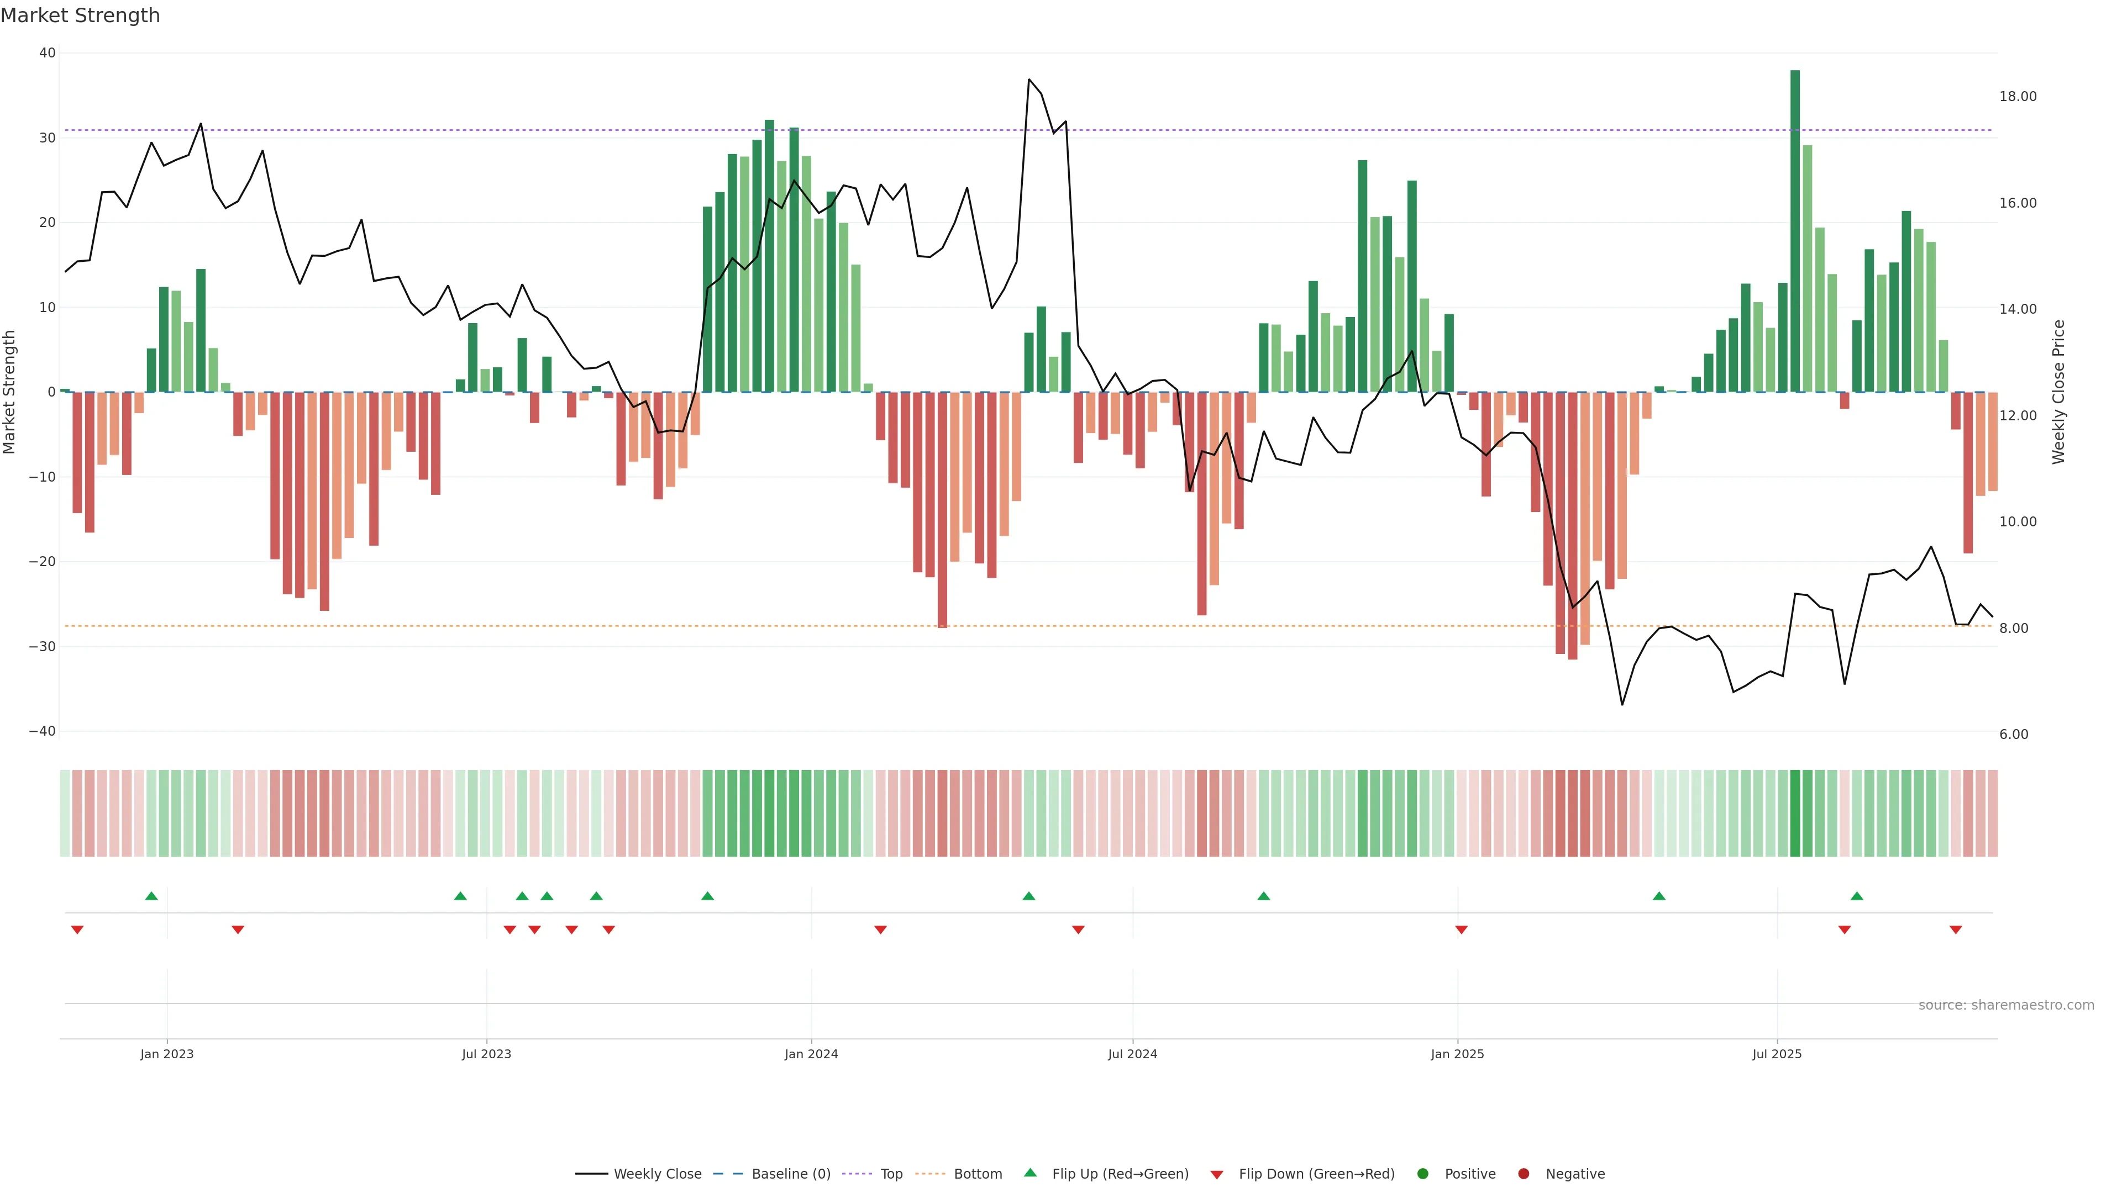Click Flip Up green triangle legend icon

(1030, 1173)
